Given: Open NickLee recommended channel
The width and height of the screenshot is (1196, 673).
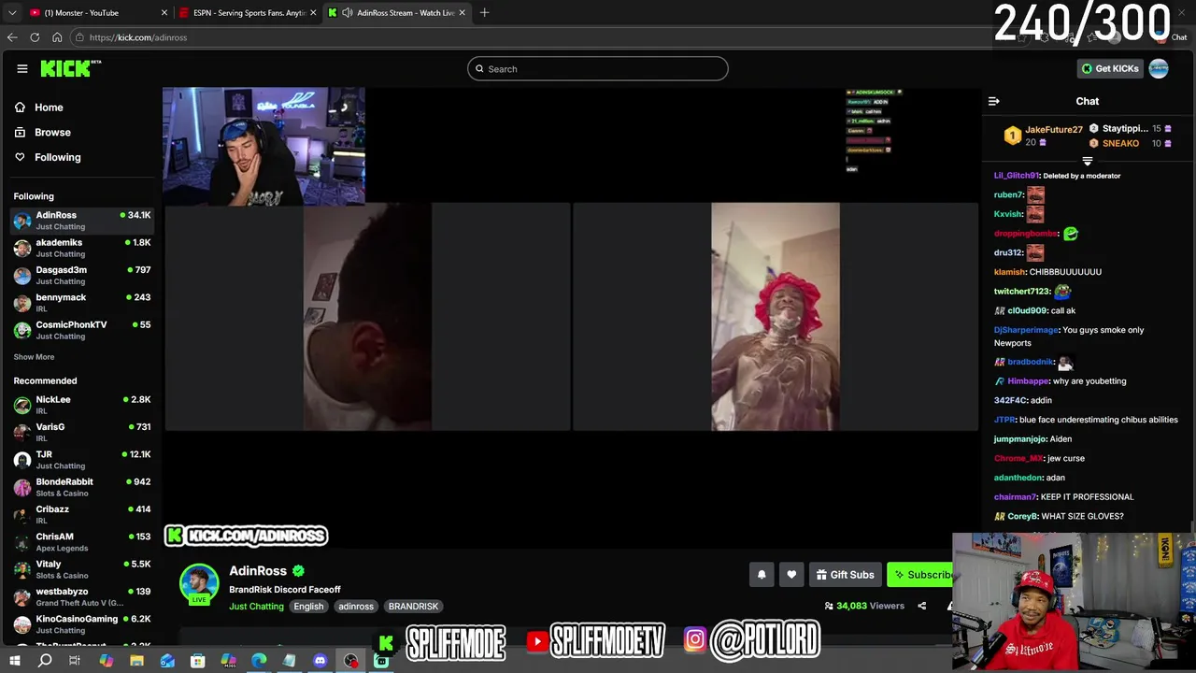Looking at the screenshot, I should pos(81,405).
